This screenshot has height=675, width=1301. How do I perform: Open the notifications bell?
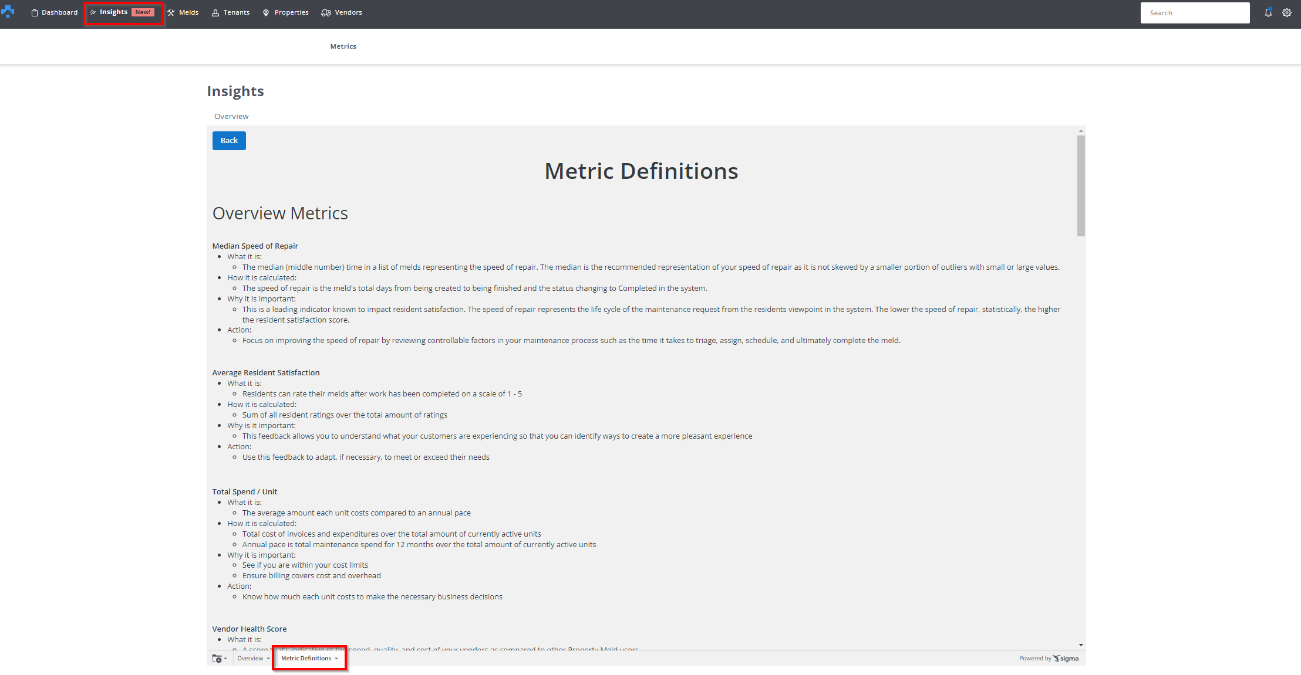(1268, 13)
